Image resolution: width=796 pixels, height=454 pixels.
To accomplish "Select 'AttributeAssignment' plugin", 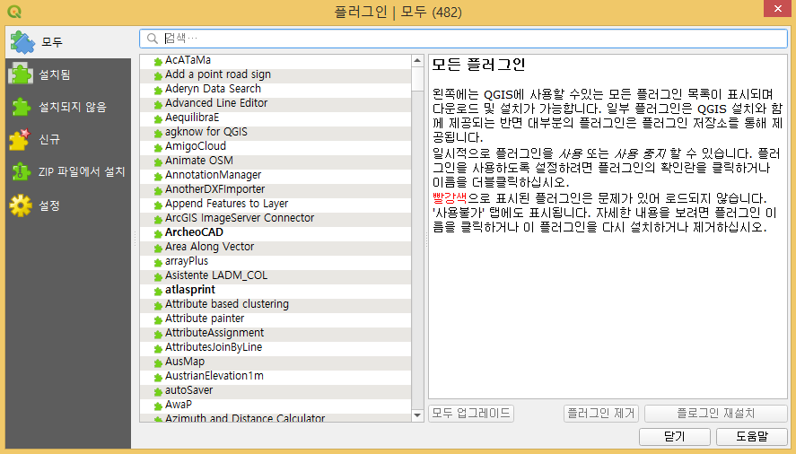I will pyautogui.click(x=276, y=333).
